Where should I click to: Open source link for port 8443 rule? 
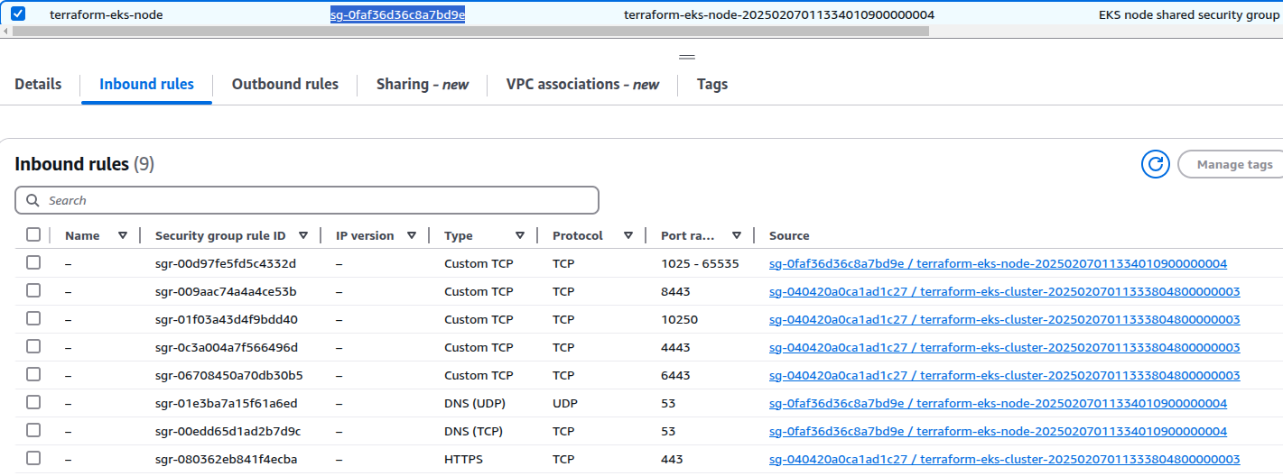pyautogui.click(x=1004, y=292)
